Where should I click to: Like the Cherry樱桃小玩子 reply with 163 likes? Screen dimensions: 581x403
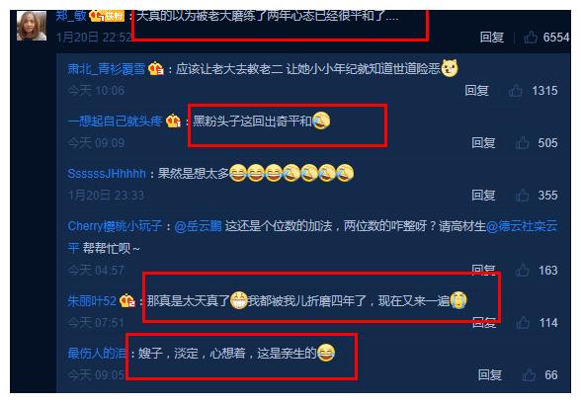(522, 270)
